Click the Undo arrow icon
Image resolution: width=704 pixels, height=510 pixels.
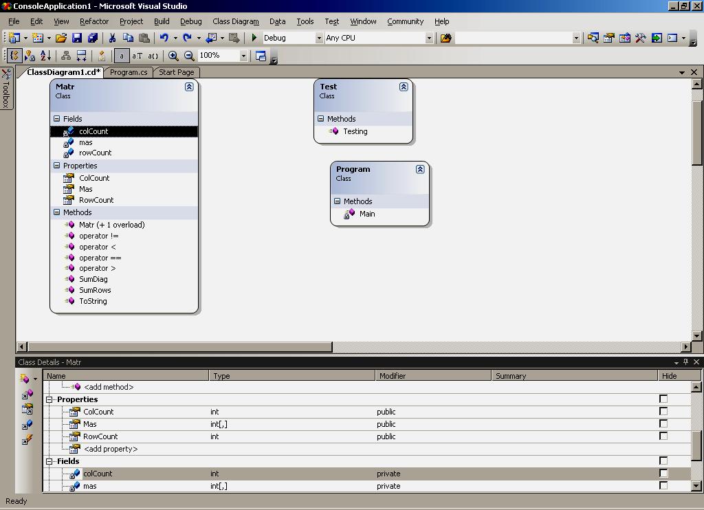(164, 38)
